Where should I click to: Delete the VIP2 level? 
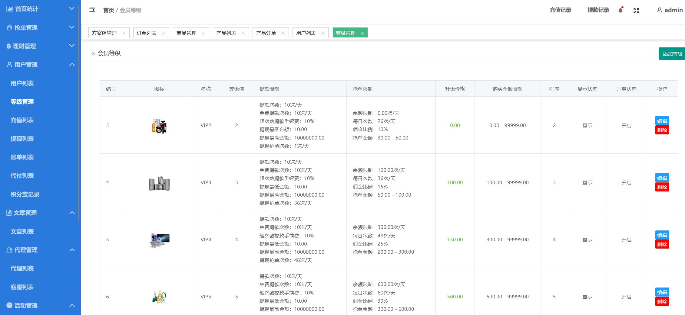(662, 130)
